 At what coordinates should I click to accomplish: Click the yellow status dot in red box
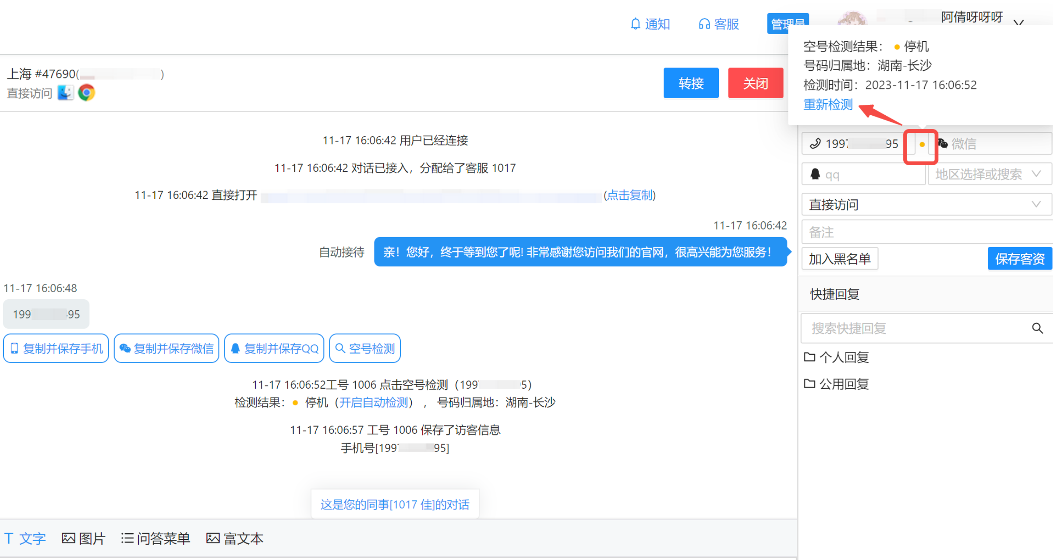921,144
